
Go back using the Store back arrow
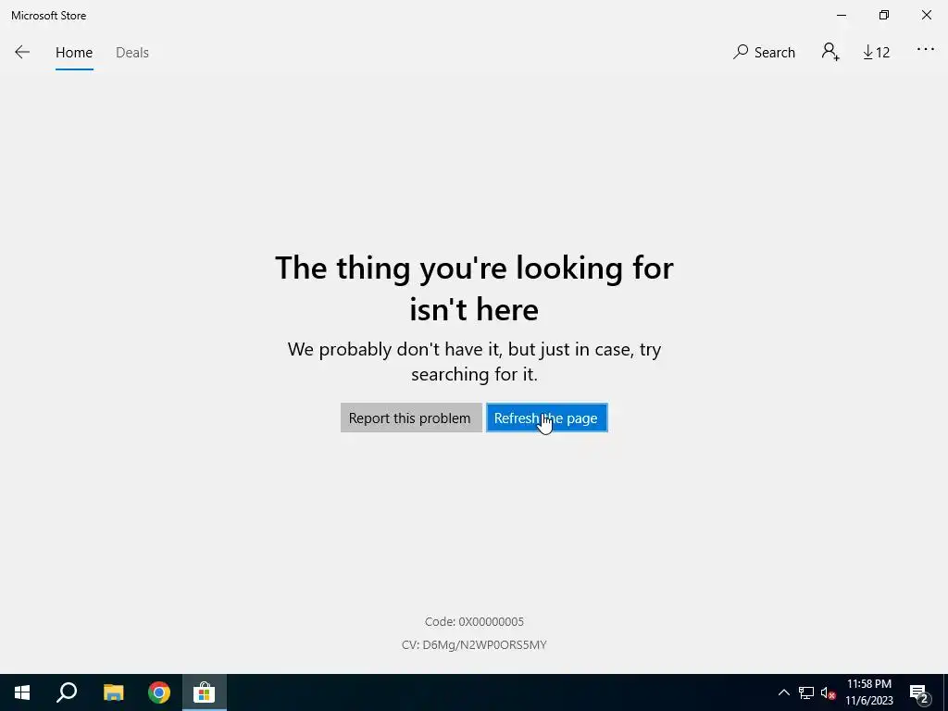[x=22, y=53]
